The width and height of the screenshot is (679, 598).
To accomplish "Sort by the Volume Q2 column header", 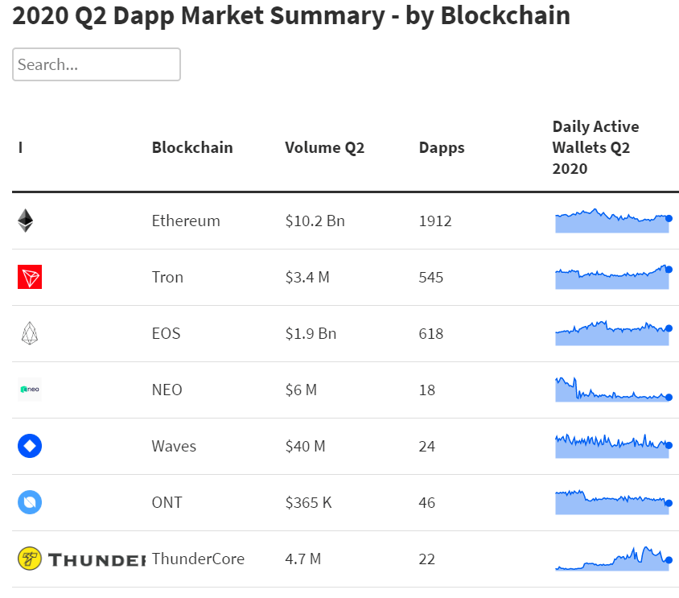I will click(x=325, y=147).
